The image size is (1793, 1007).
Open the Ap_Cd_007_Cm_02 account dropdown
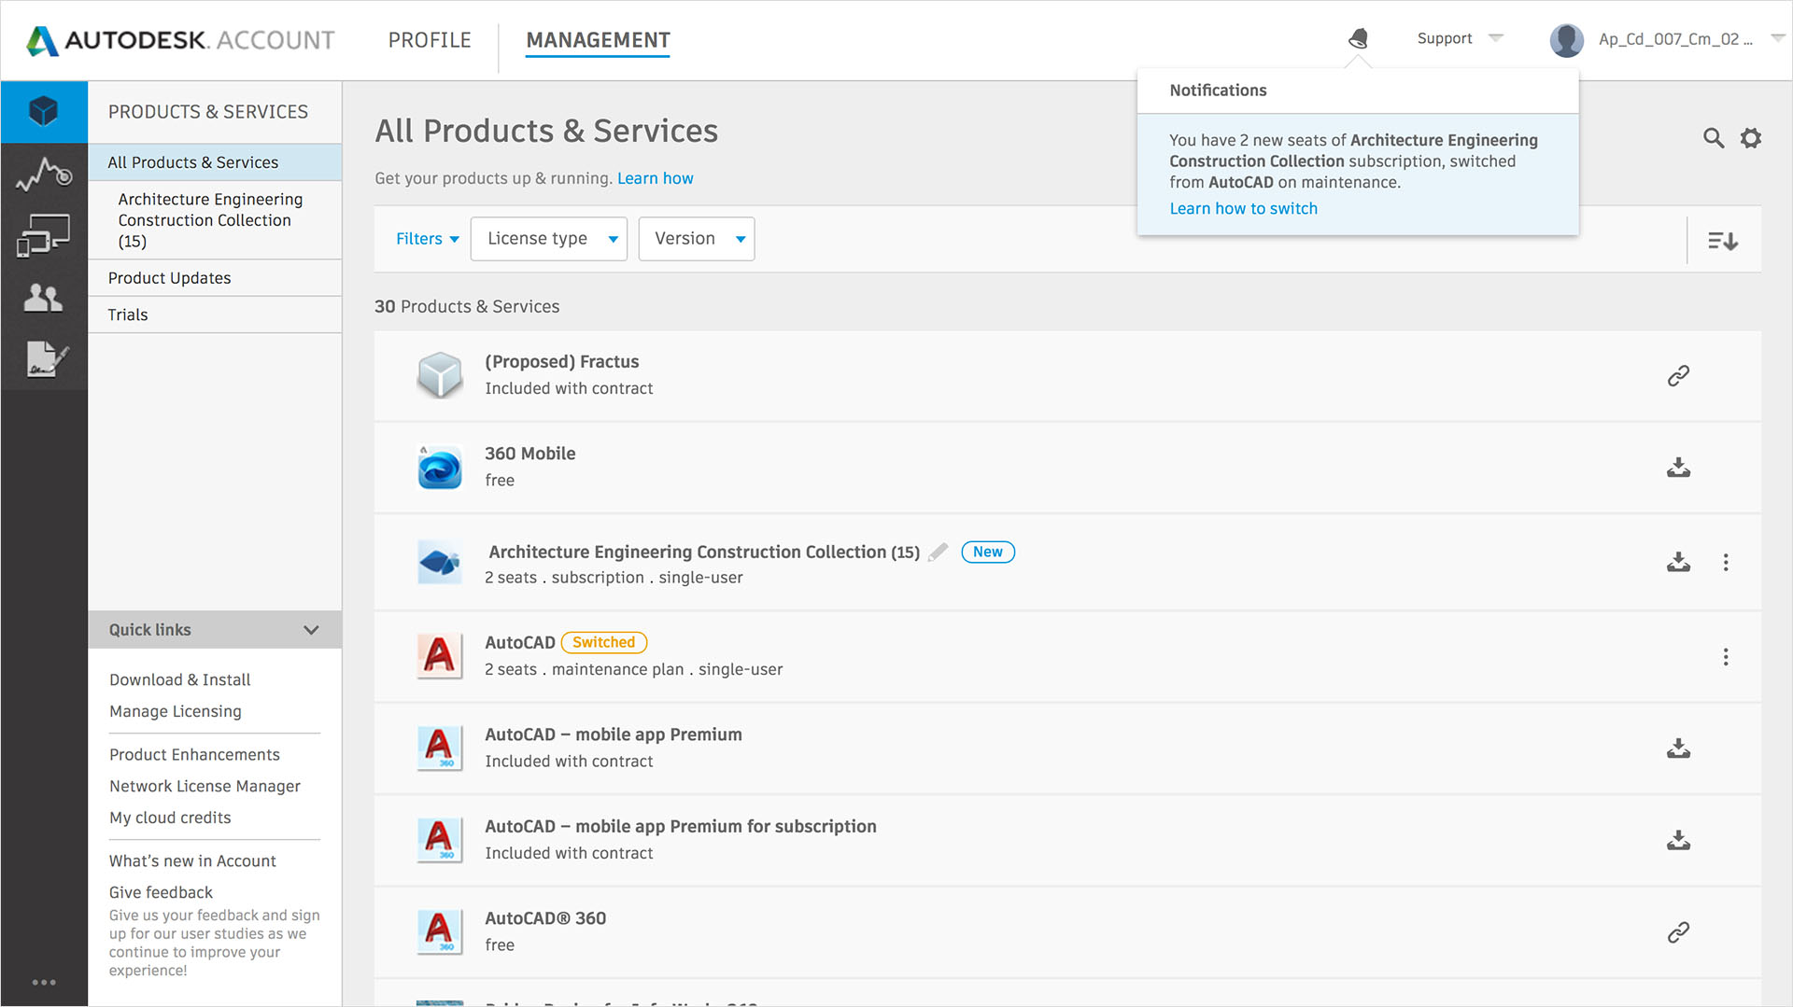pyautogui.click(x=1691, y=39)
